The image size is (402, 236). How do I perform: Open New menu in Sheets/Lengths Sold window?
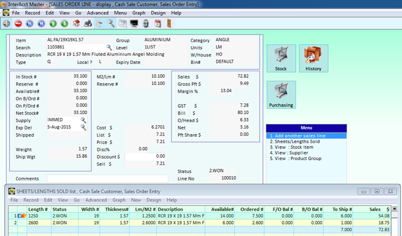(x=136, y=200)
